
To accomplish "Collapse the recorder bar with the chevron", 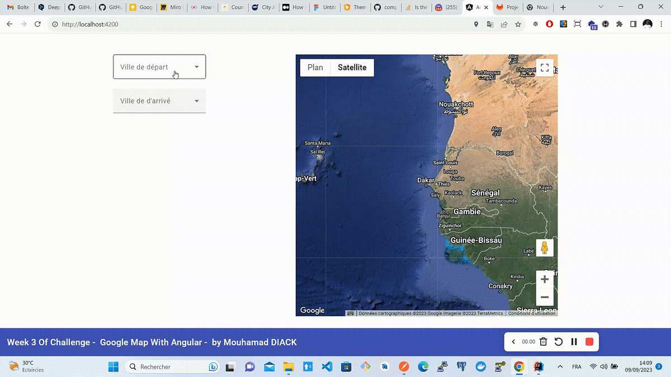I will coord(513,341).
